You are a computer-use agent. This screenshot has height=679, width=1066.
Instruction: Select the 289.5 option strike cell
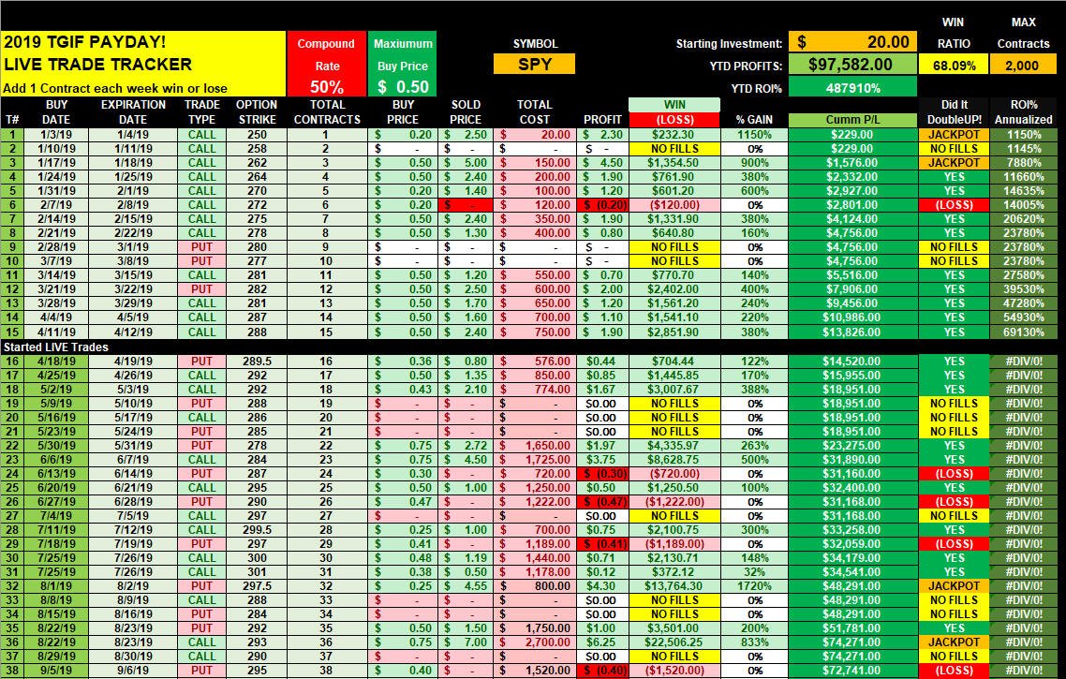point(257,362)
